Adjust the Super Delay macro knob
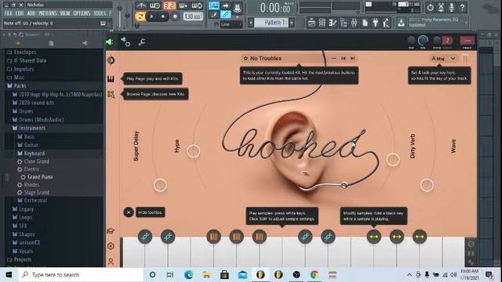 [x=160, y=185]
